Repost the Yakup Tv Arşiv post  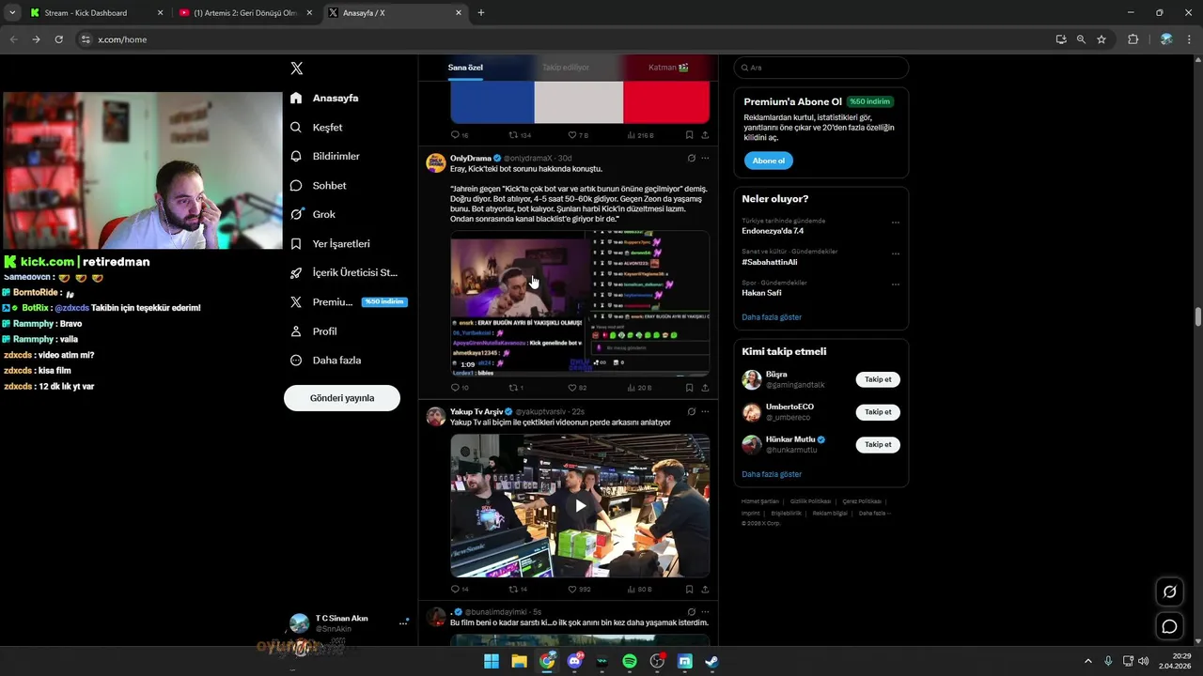pyautogui.click(x=518, y=590)
